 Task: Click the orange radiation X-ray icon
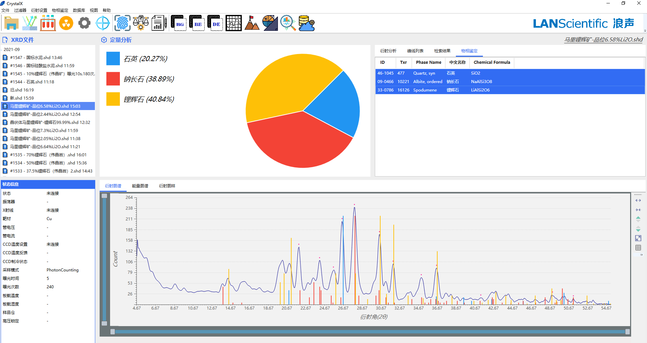(66, 23)
